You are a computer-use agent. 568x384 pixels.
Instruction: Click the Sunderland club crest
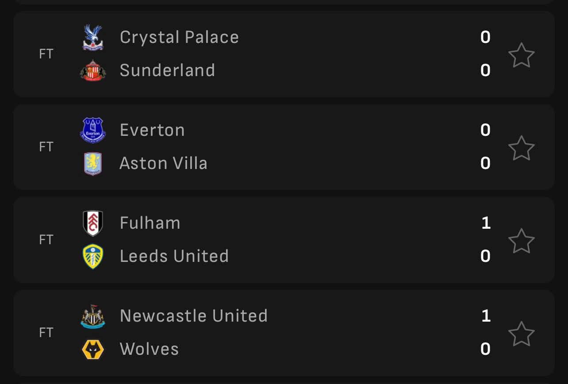coord(93,70)
